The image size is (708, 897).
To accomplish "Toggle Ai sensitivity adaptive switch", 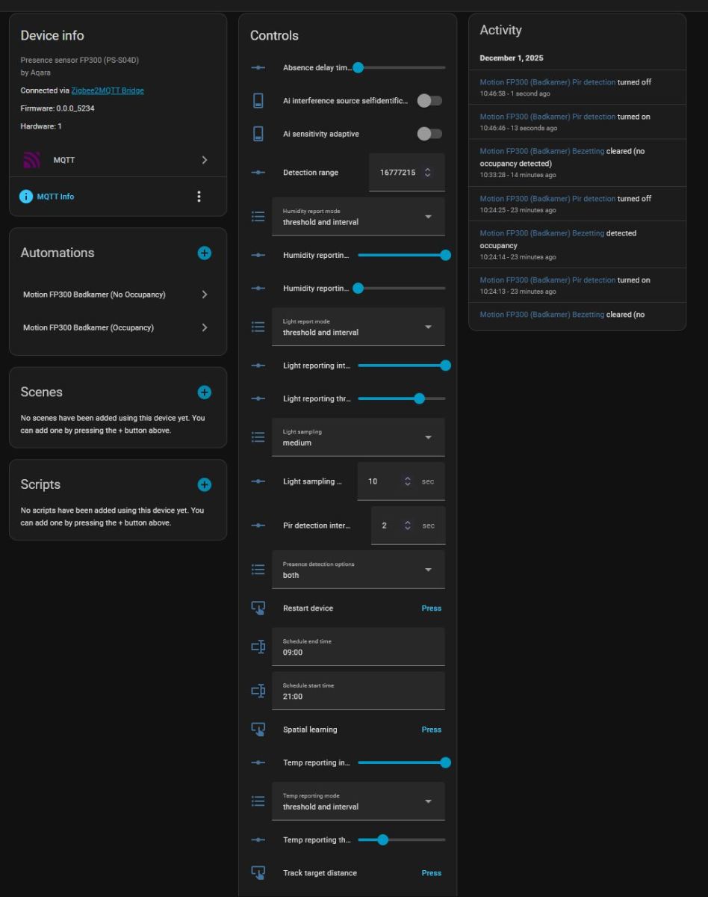I will 429,134.
